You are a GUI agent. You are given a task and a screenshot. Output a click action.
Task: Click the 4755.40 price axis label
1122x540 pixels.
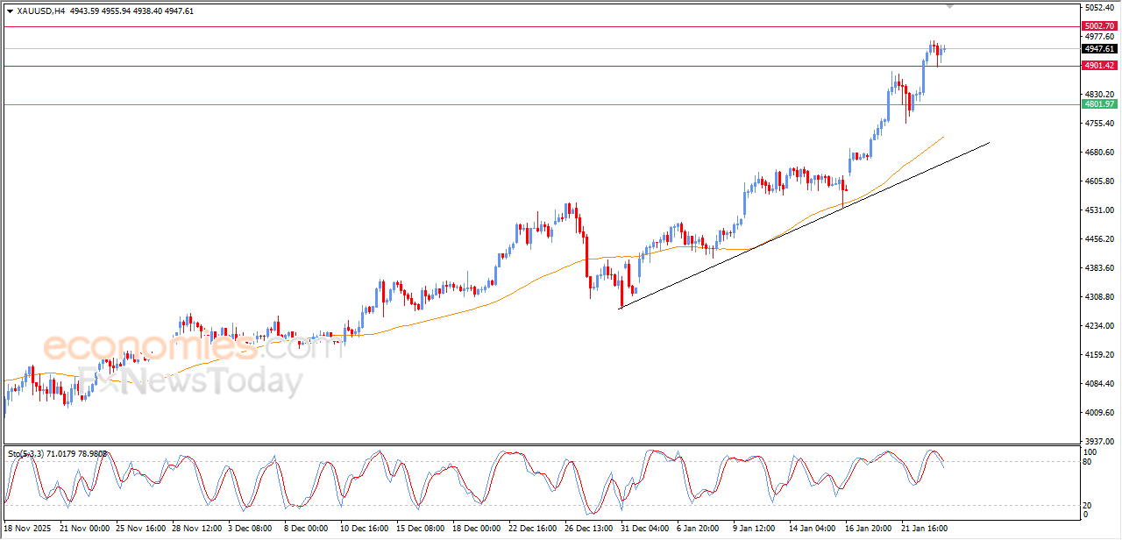tap(1099, 124)
